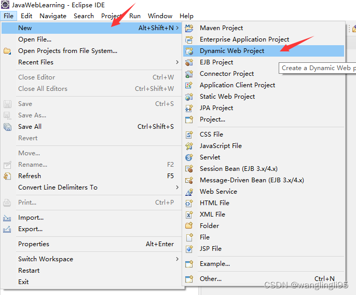356x295 pixels.
Task: Open the Search menu
Action: (x=84, y=16)
